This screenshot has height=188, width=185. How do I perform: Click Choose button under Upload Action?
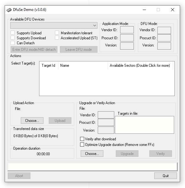pyautogui.click(x=32, y=120)
